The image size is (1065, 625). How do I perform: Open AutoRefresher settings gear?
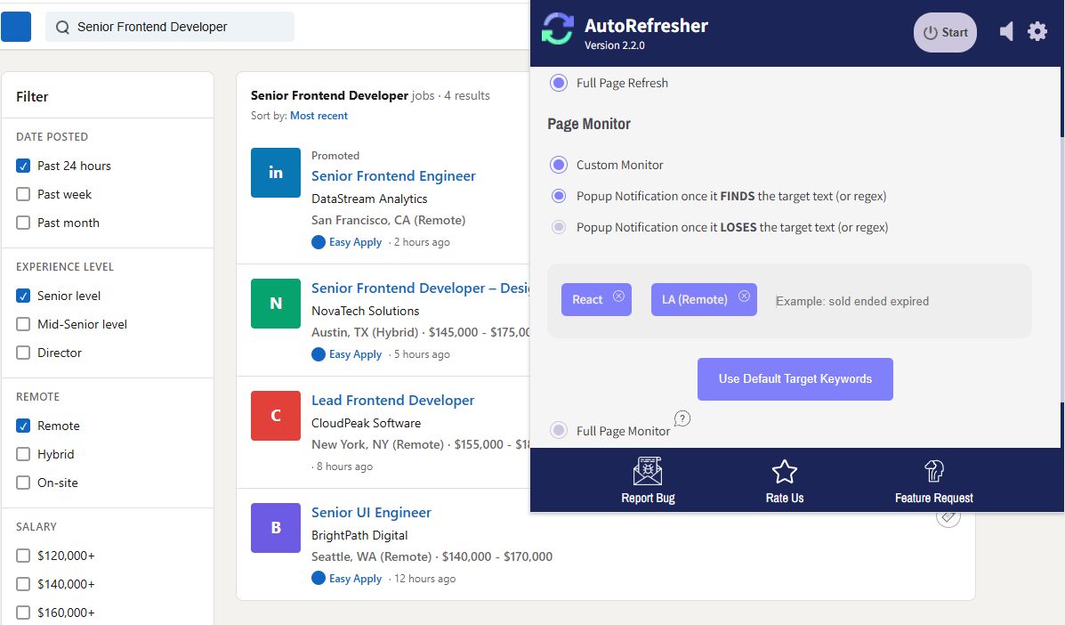point(1037,31)
